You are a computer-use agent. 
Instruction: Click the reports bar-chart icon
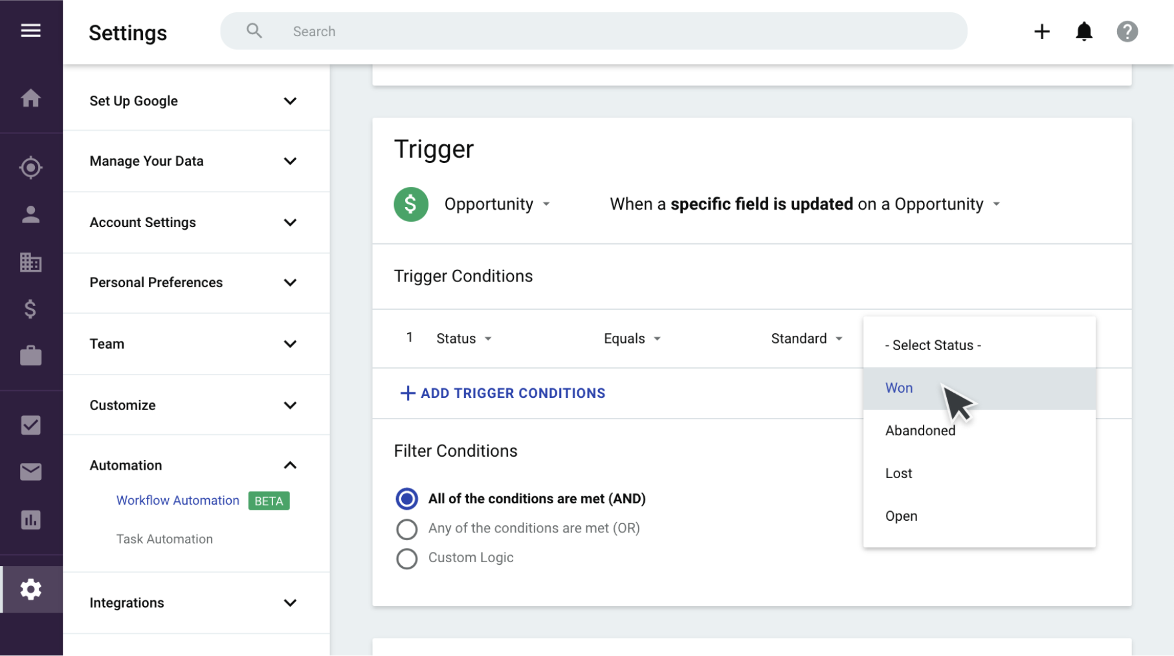[x=30, y=519]
